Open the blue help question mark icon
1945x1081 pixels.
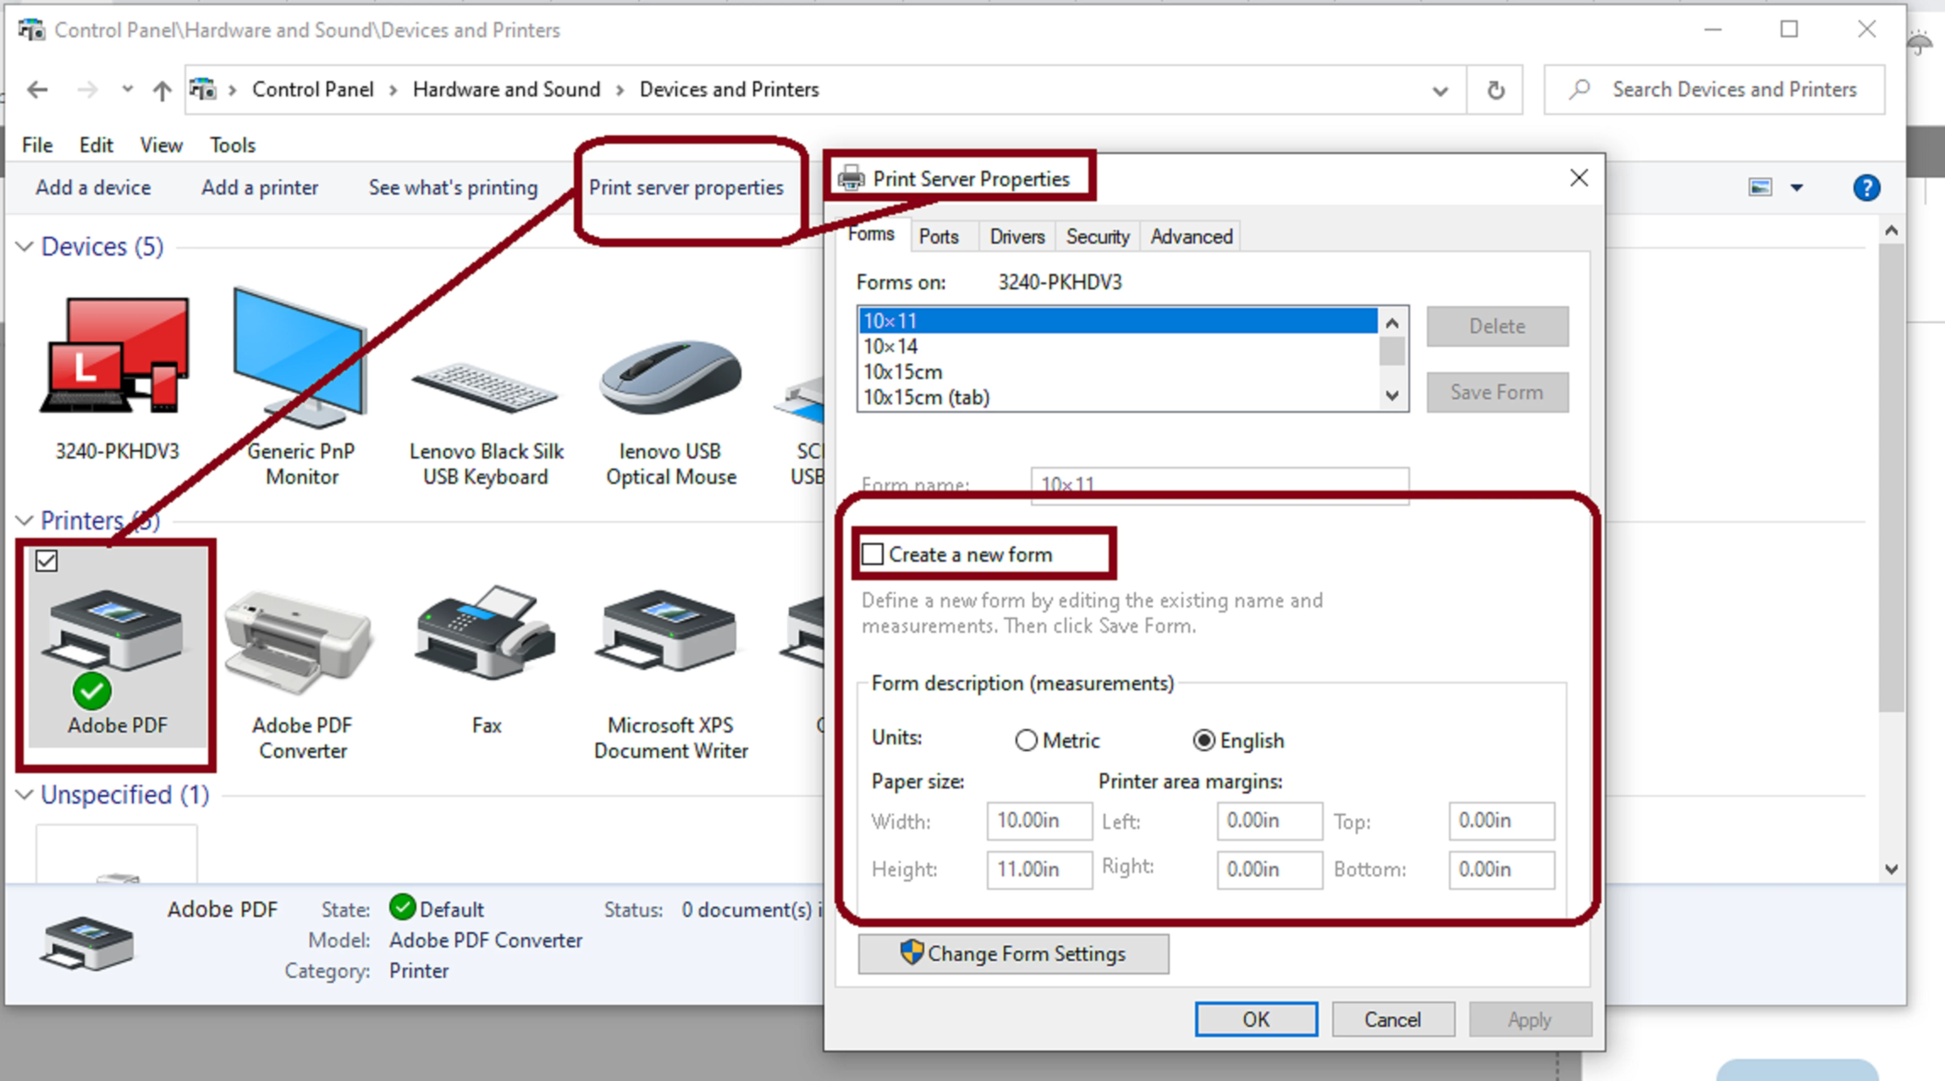tap(1866, 188)
